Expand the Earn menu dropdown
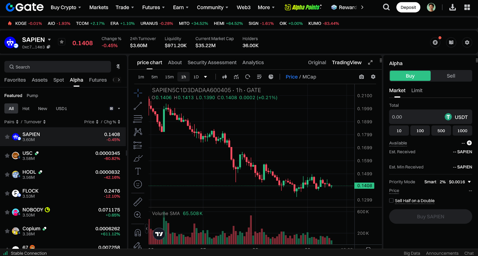478x256 pixels. [x=180, y=7]
